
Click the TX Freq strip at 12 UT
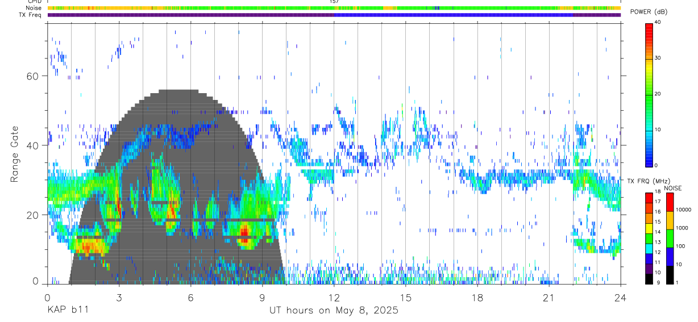coord(334,15)
